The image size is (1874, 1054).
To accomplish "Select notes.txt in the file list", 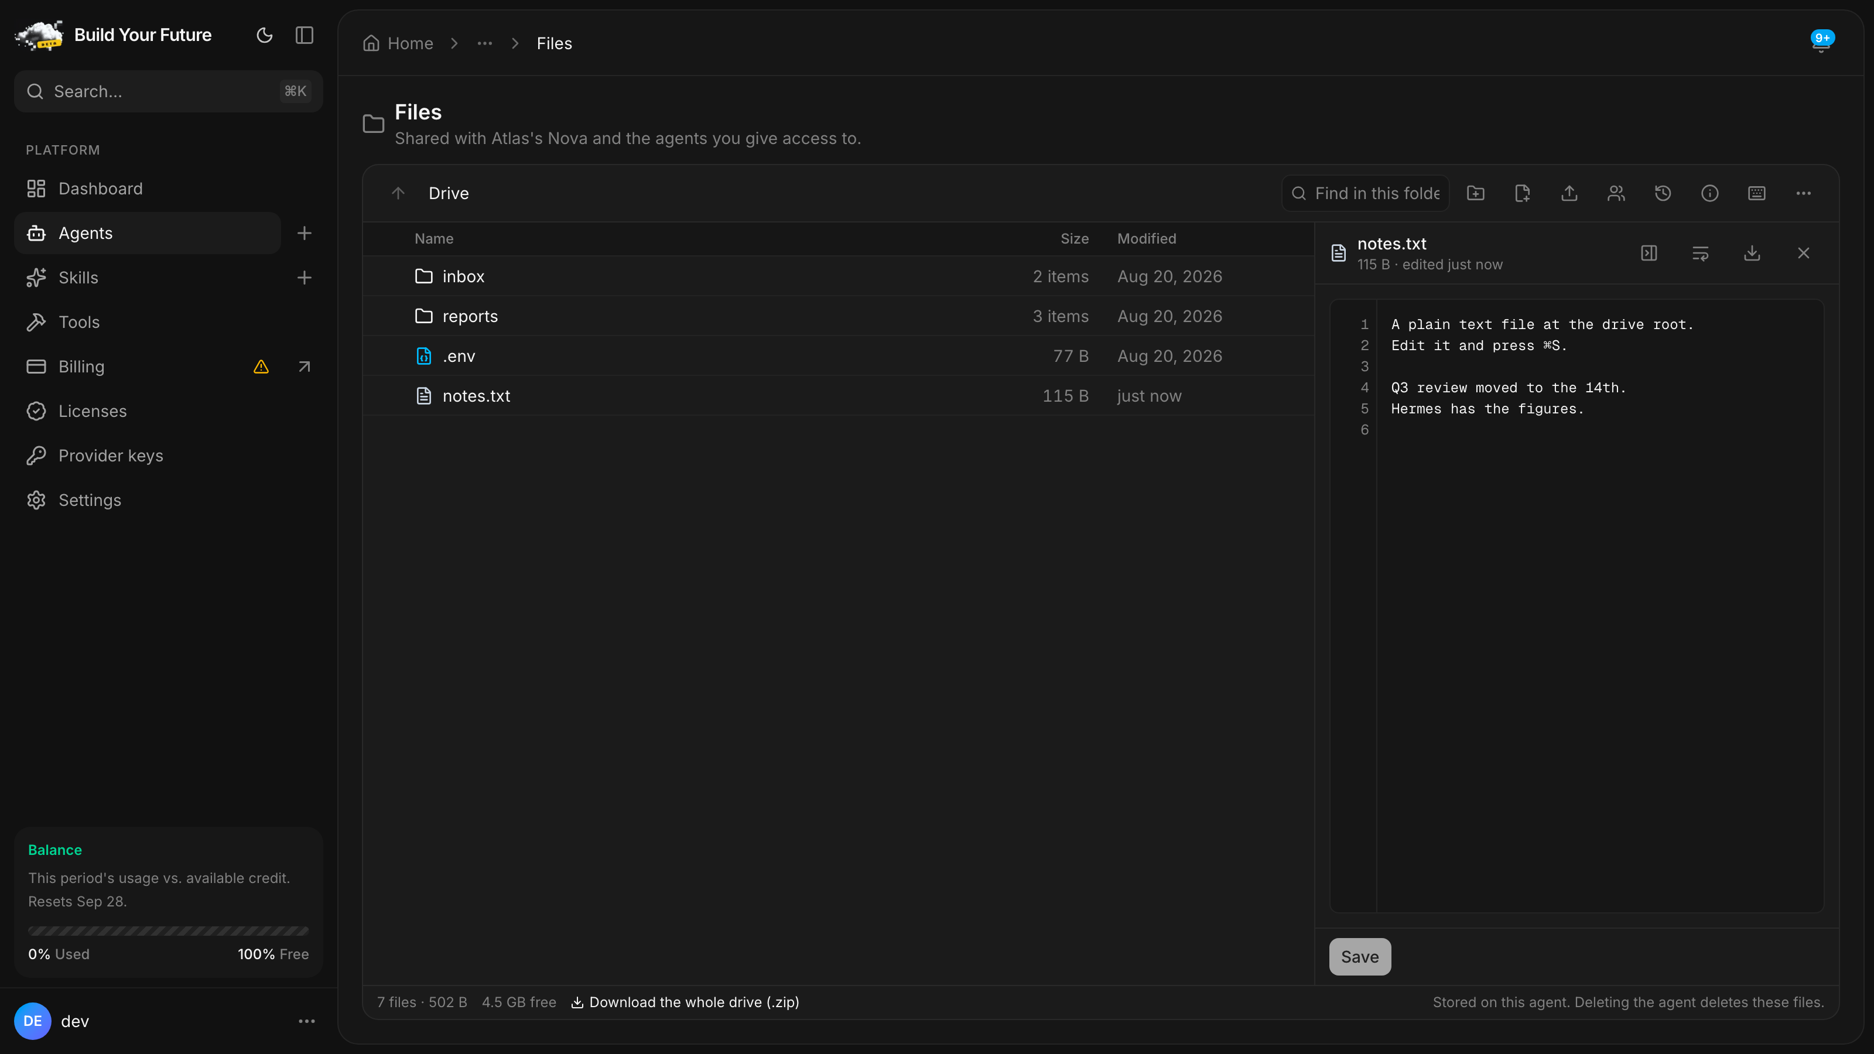I will coord(839,396).
